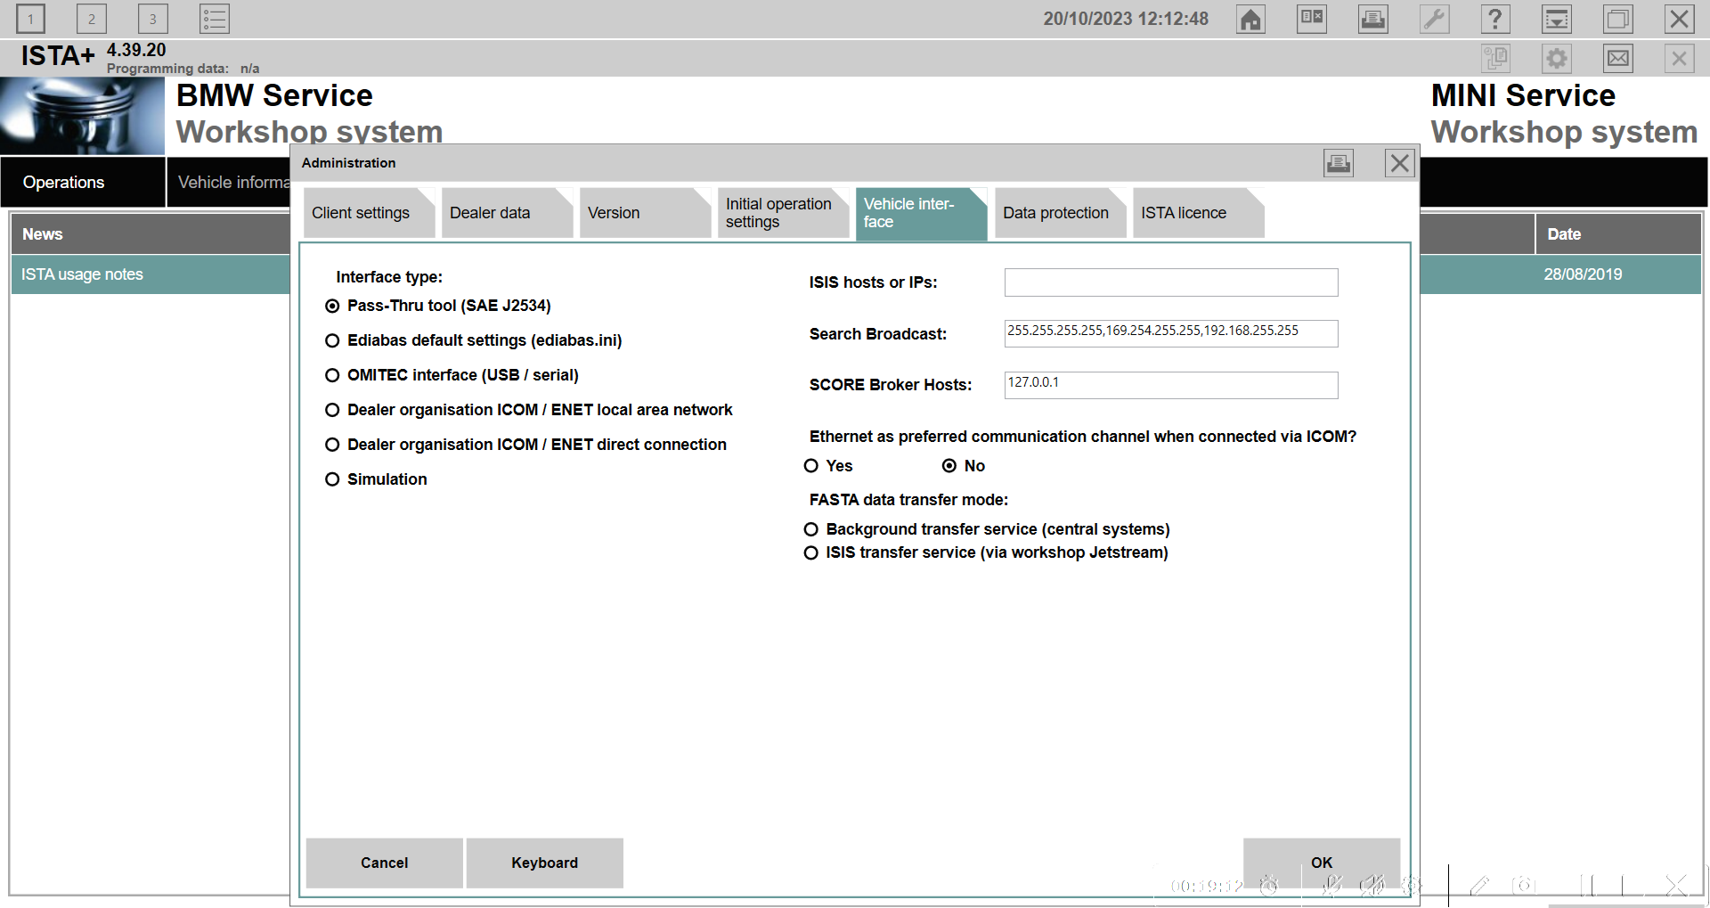Click the question mark help icon

1494,19
